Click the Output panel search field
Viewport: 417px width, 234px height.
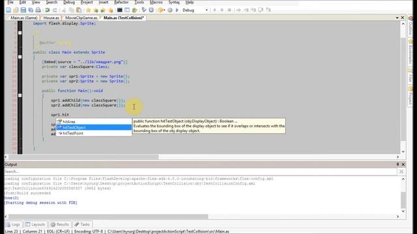point(200,172)
